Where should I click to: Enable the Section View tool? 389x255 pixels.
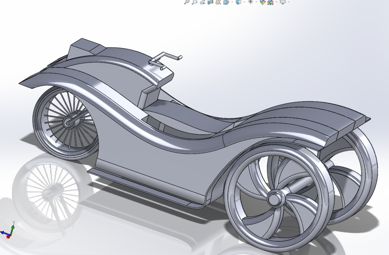click(210, 3)
